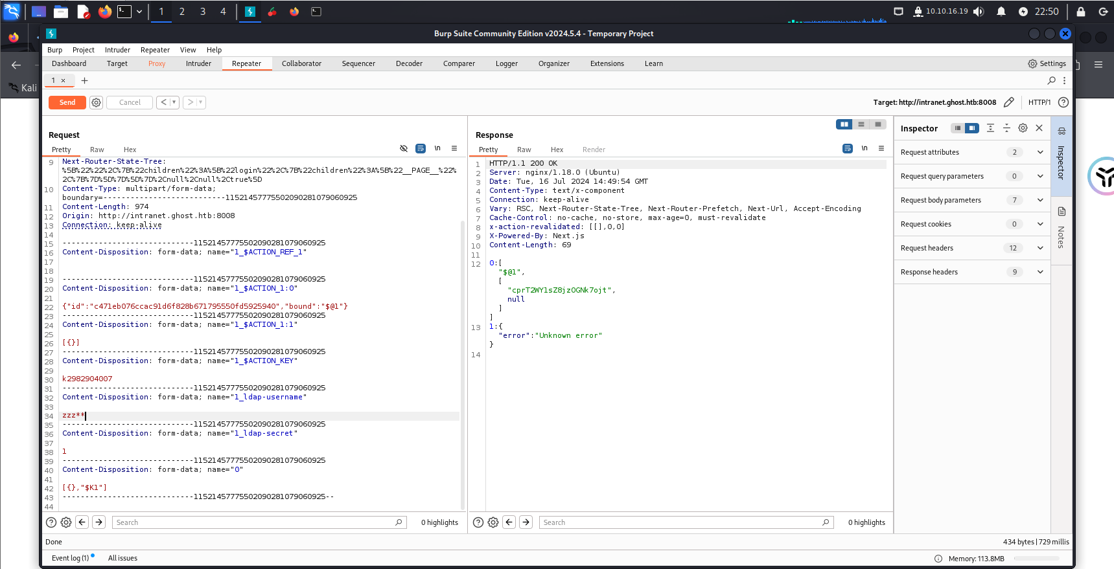Expand Request body parameters section
This screenshot has width=1114, height=569.
(x=1040, y=200)
